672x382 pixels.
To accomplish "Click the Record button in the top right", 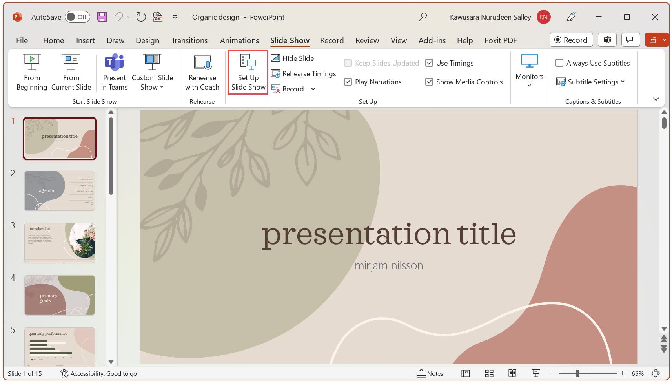I will [x=571, y=40].
